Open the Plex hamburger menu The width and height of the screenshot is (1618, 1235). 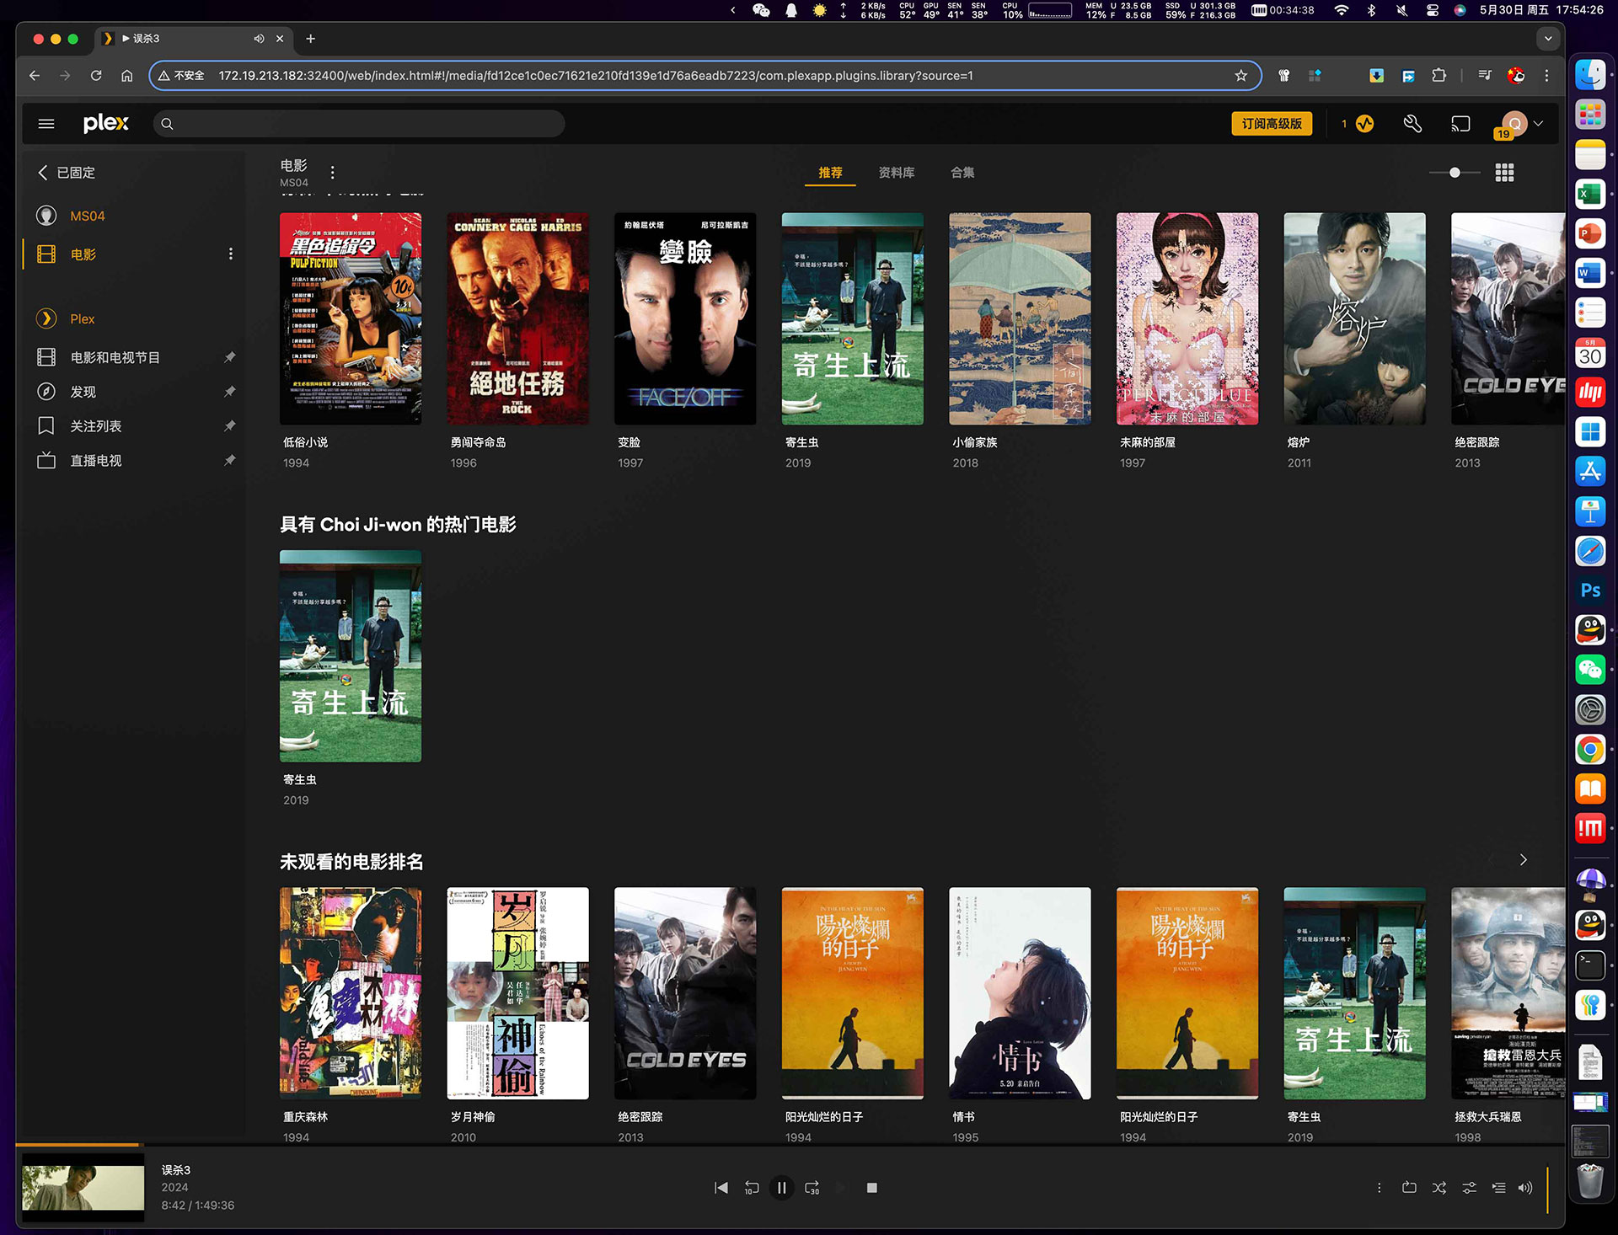pos(46,124)
